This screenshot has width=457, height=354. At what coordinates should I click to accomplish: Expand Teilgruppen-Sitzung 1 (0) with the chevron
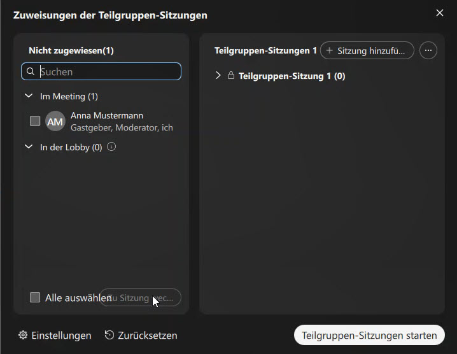(x=218, y=76)
